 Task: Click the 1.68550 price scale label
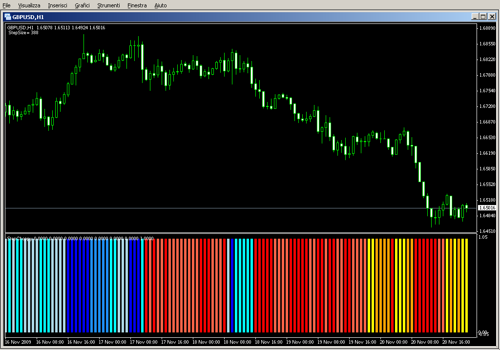tap(488, 43)
